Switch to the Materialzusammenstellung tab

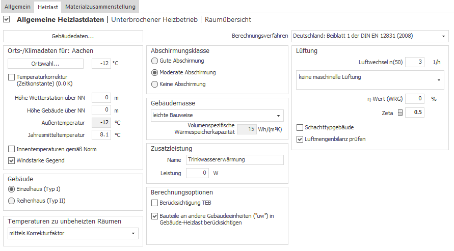[100, 7]
